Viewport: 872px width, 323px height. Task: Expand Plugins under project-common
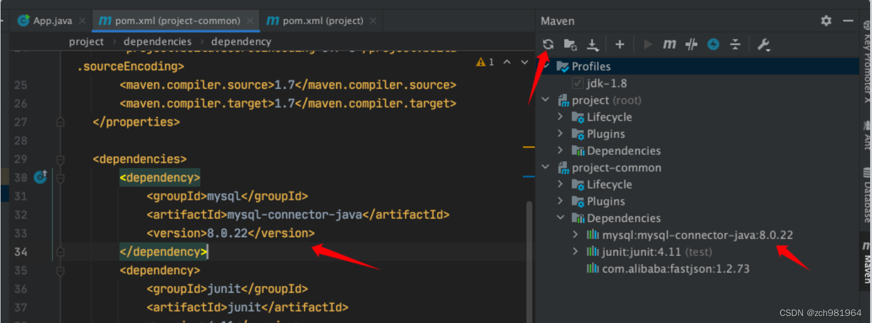point(560,201)
